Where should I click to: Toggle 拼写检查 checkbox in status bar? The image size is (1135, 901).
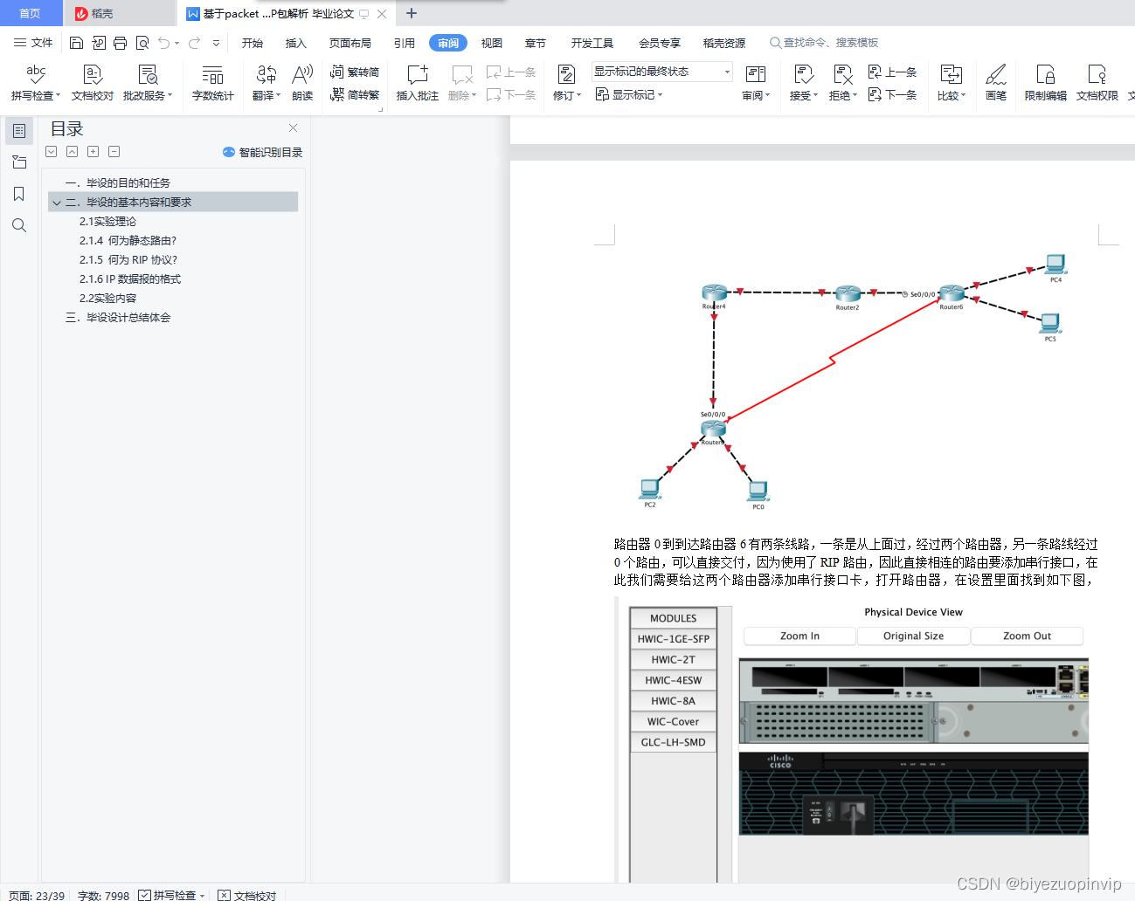145,895
